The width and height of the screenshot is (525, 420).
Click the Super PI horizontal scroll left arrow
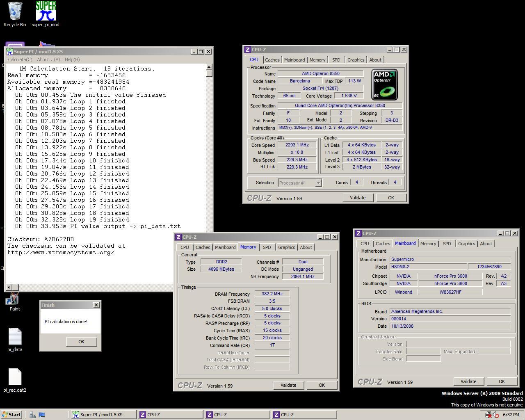pos(9,287)
